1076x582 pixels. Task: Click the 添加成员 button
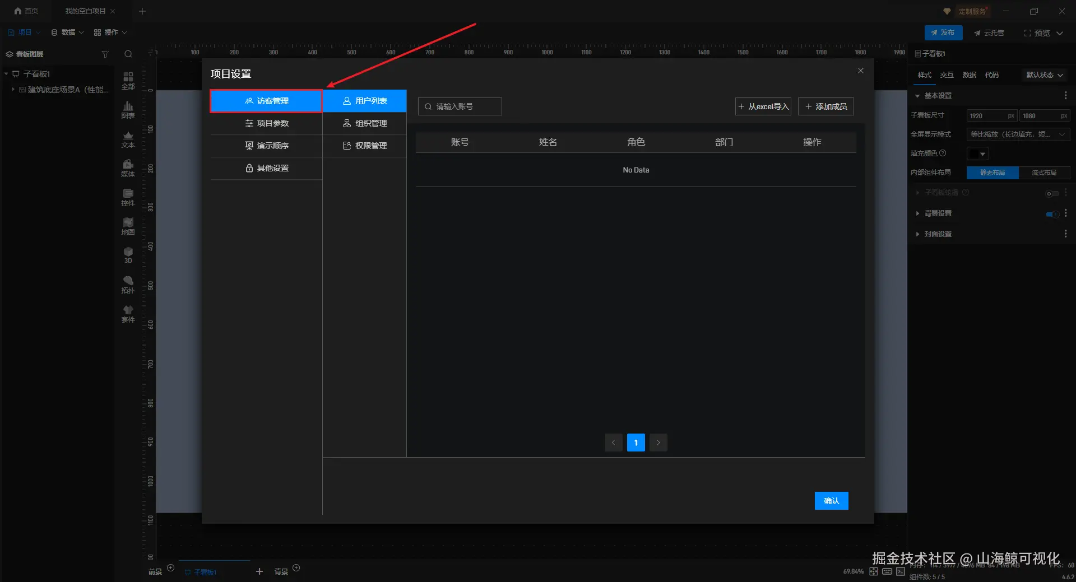826,106
